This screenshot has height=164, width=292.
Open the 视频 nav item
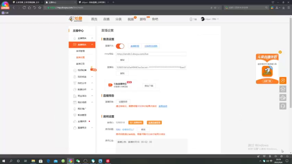(131, 19)
